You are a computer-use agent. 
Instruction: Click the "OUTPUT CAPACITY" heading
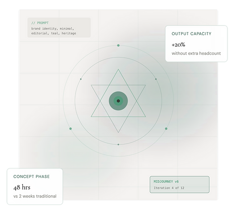pos(191,34)
